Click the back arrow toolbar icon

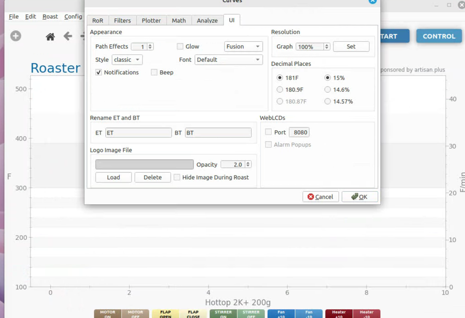click(x=68, y=36)
